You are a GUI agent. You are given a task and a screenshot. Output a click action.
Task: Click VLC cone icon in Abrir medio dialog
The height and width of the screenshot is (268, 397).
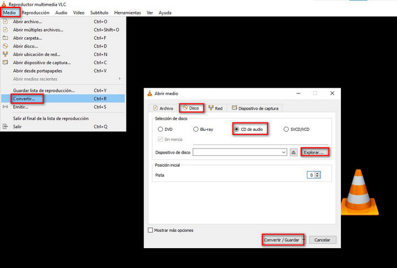pos(150,93)
